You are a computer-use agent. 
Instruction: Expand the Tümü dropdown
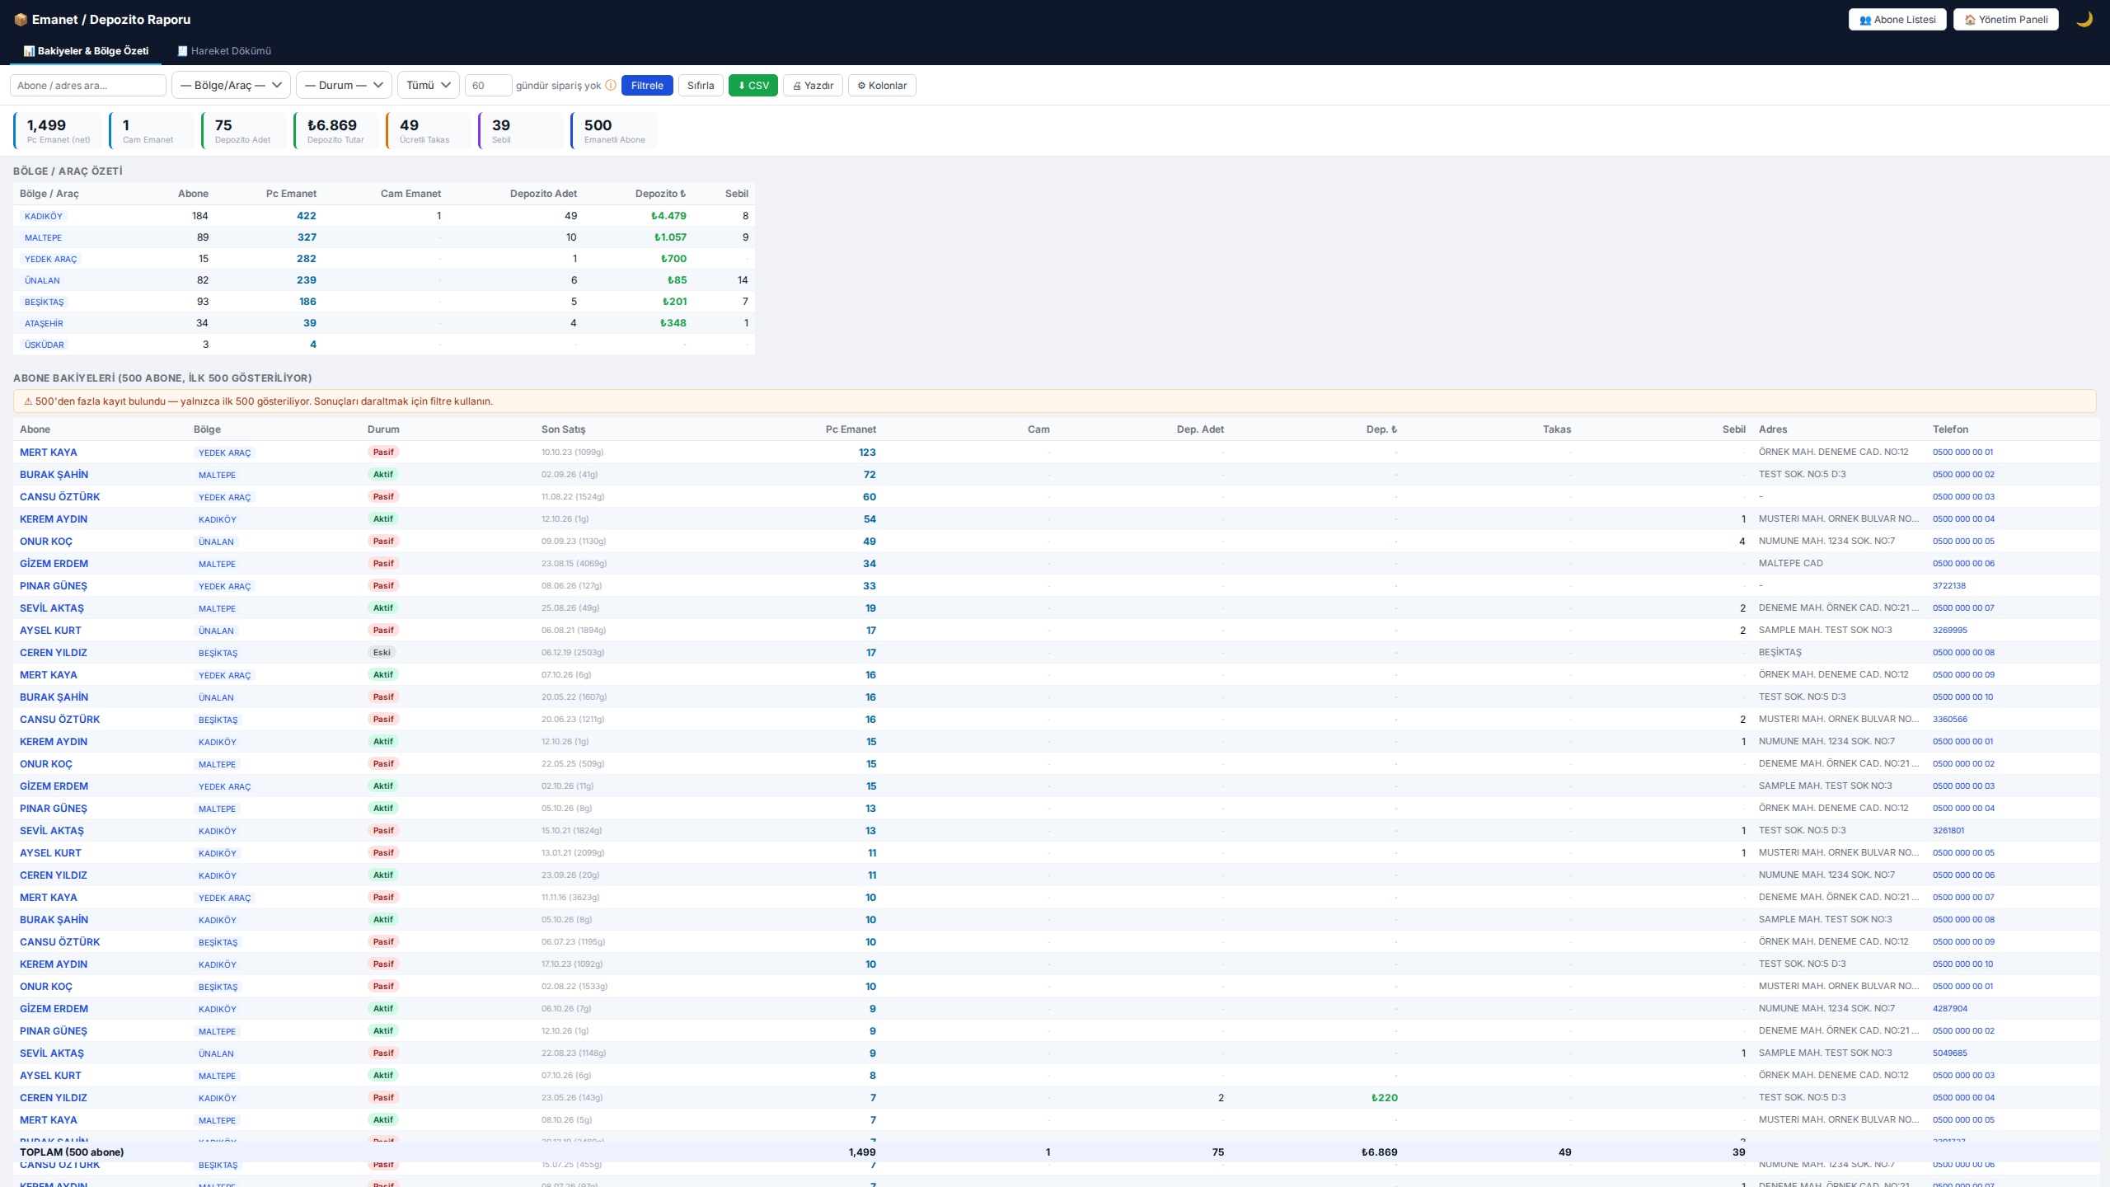[428, 85]
